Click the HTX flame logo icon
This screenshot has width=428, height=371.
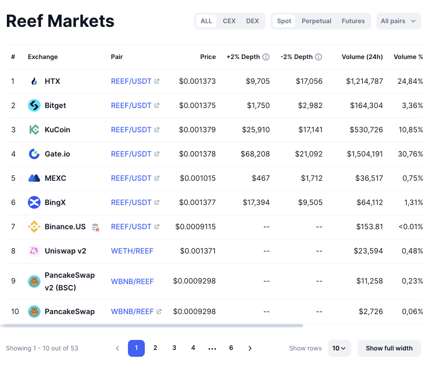(x=34, y=81)
